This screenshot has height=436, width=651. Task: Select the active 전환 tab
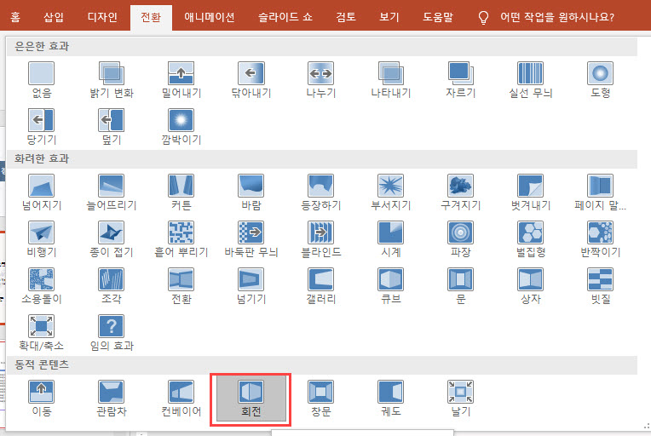[x=151, y=17]
